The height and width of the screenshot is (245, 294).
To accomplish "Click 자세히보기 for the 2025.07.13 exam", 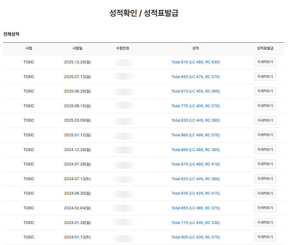I will (x=265, y=77).
